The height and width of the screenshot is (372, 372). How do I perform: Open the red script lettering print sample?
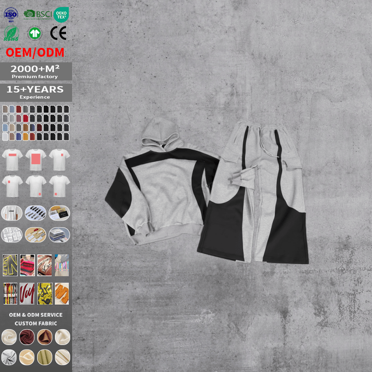[x=27, y=293]
